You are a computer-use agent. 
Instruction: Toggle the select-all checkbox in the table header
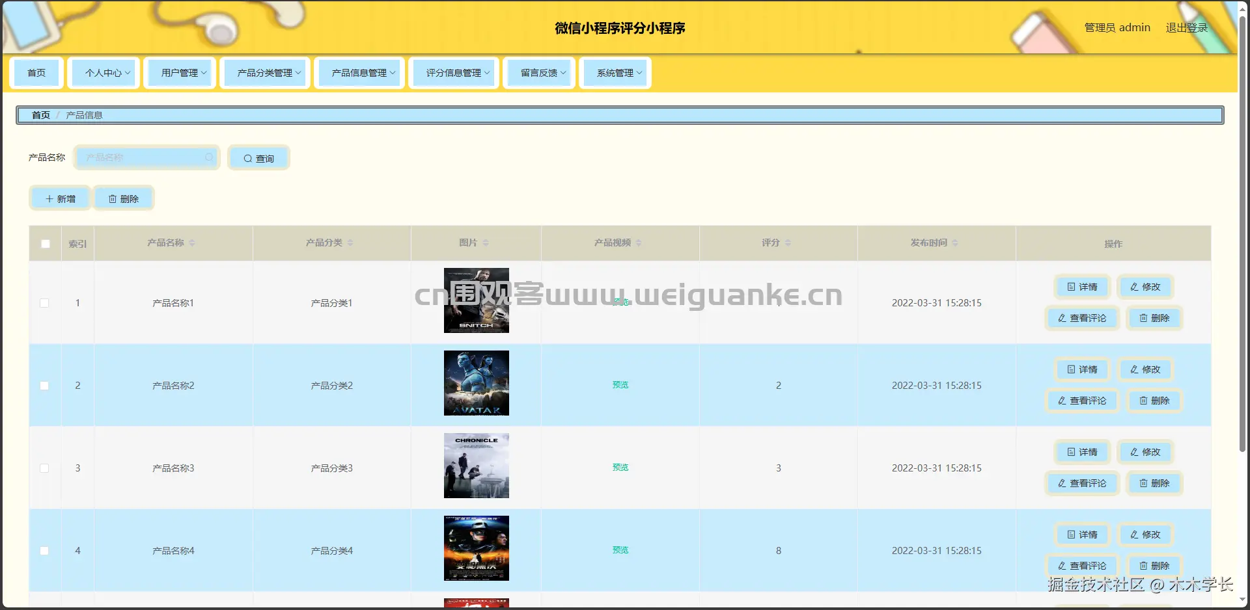pos(46,244)
